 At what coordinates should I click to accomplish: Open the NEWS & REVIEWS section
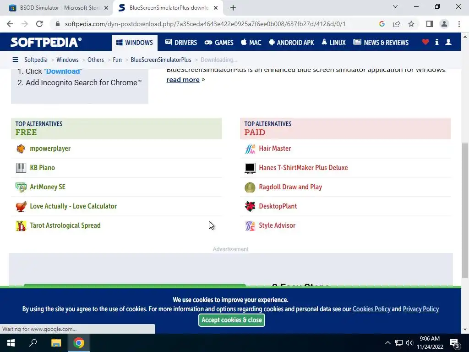[x=381, y=43]
